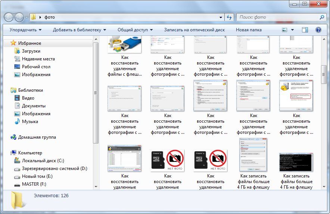Open 'Локальный диск (C:)'
Viewport: 330px width, 214px height.
click(43, 161)
